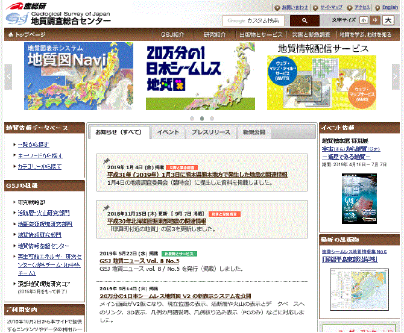Click the 産総研 AIST logo

coord(27,5)
